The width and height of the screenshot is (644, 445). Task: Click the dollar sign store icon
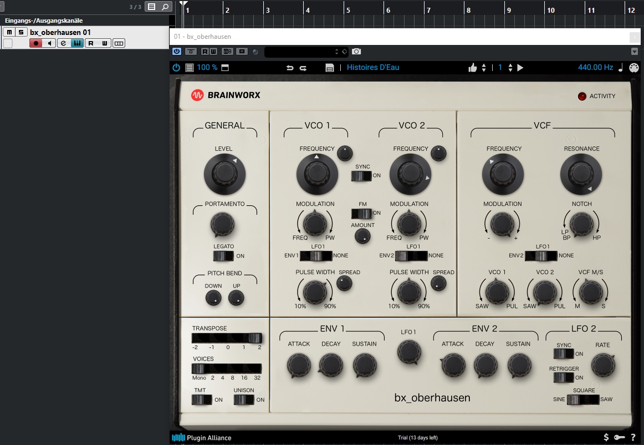(x=606, y=437)
